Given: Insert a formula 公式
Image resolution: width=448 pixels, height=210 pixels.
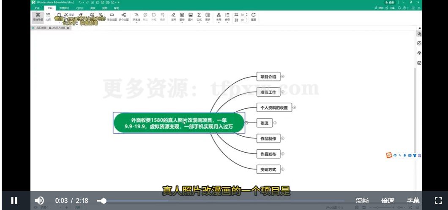Looking at the screenshot, I should [199, 17].
